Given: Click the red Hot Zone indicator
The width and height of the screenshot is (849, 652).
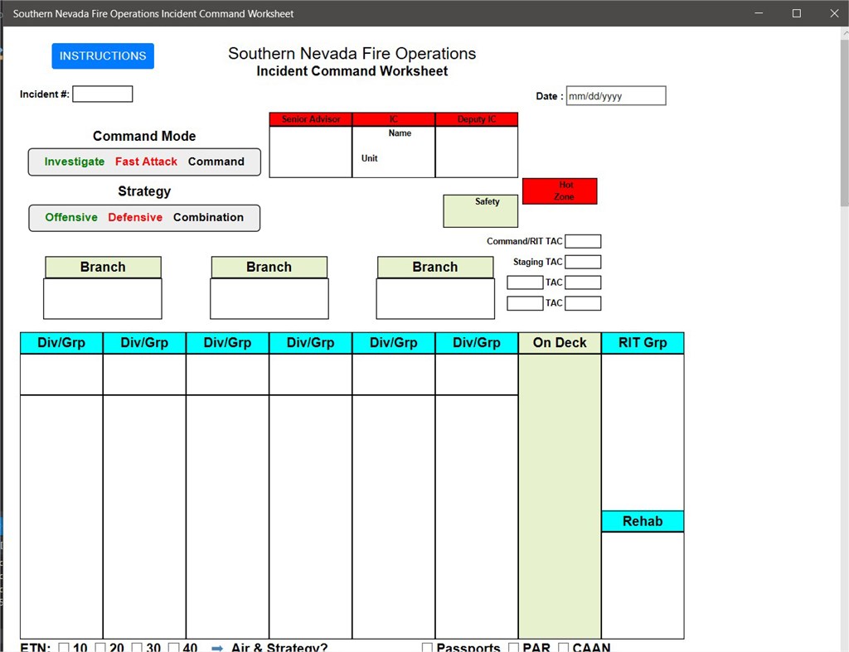Looking at the screenshot, I should point(560,191).
